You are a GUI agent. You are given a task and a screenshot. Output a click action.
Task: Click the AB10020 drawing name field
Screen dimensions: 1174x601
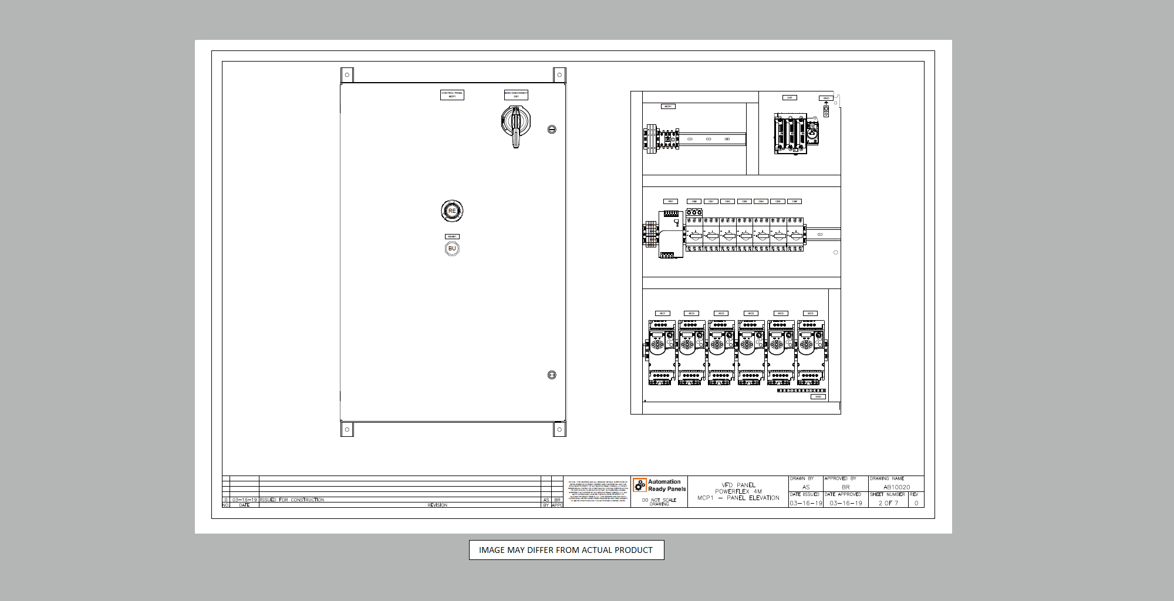pos(896,487)
